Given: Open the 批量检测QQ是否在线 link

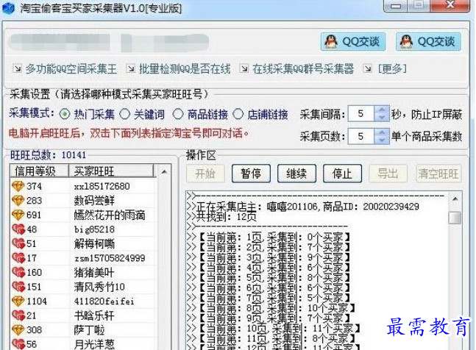Looking at the screenshot, I should [185, 69].
